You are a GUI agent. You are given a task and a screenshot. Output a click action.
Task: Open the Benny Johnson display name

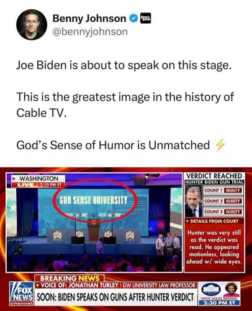[89, 19]
